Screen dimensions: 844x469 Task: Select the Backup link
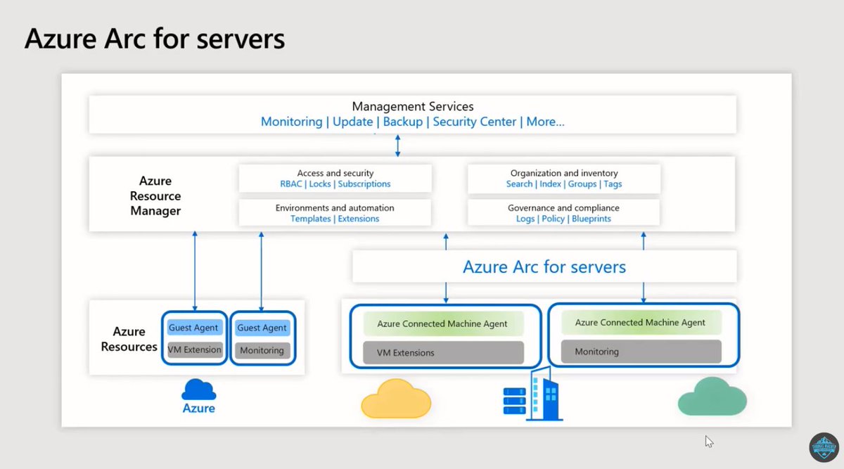click(403, 122)
